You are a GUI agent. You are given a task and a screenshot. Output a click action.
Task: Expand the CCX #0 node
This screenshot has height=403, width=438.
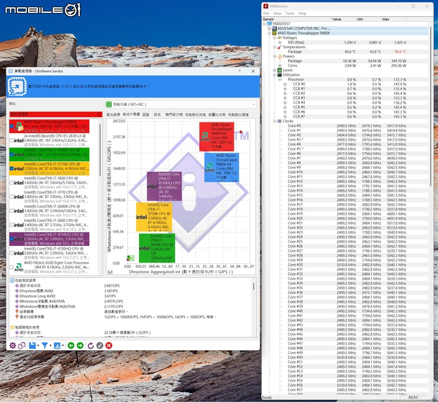(285, 84)
